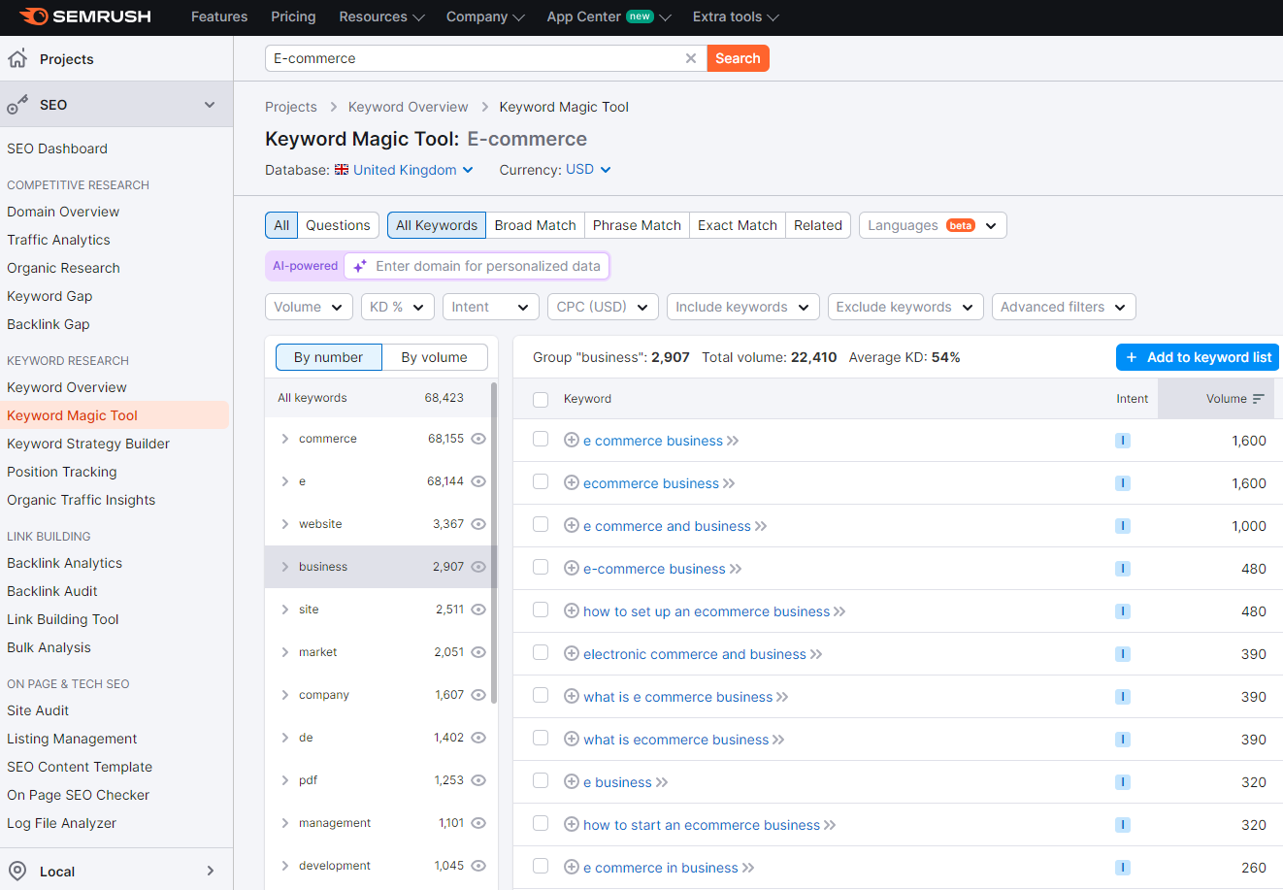Open the KD % filter dropdown

[398, 307]
